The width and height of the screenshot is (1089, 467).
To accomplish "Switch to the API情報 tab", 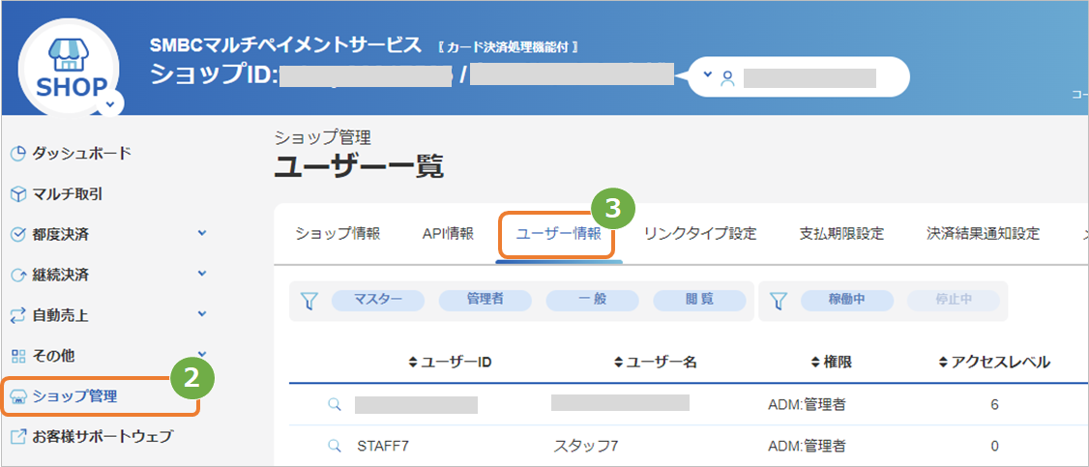I will click(x=448, y=234).
